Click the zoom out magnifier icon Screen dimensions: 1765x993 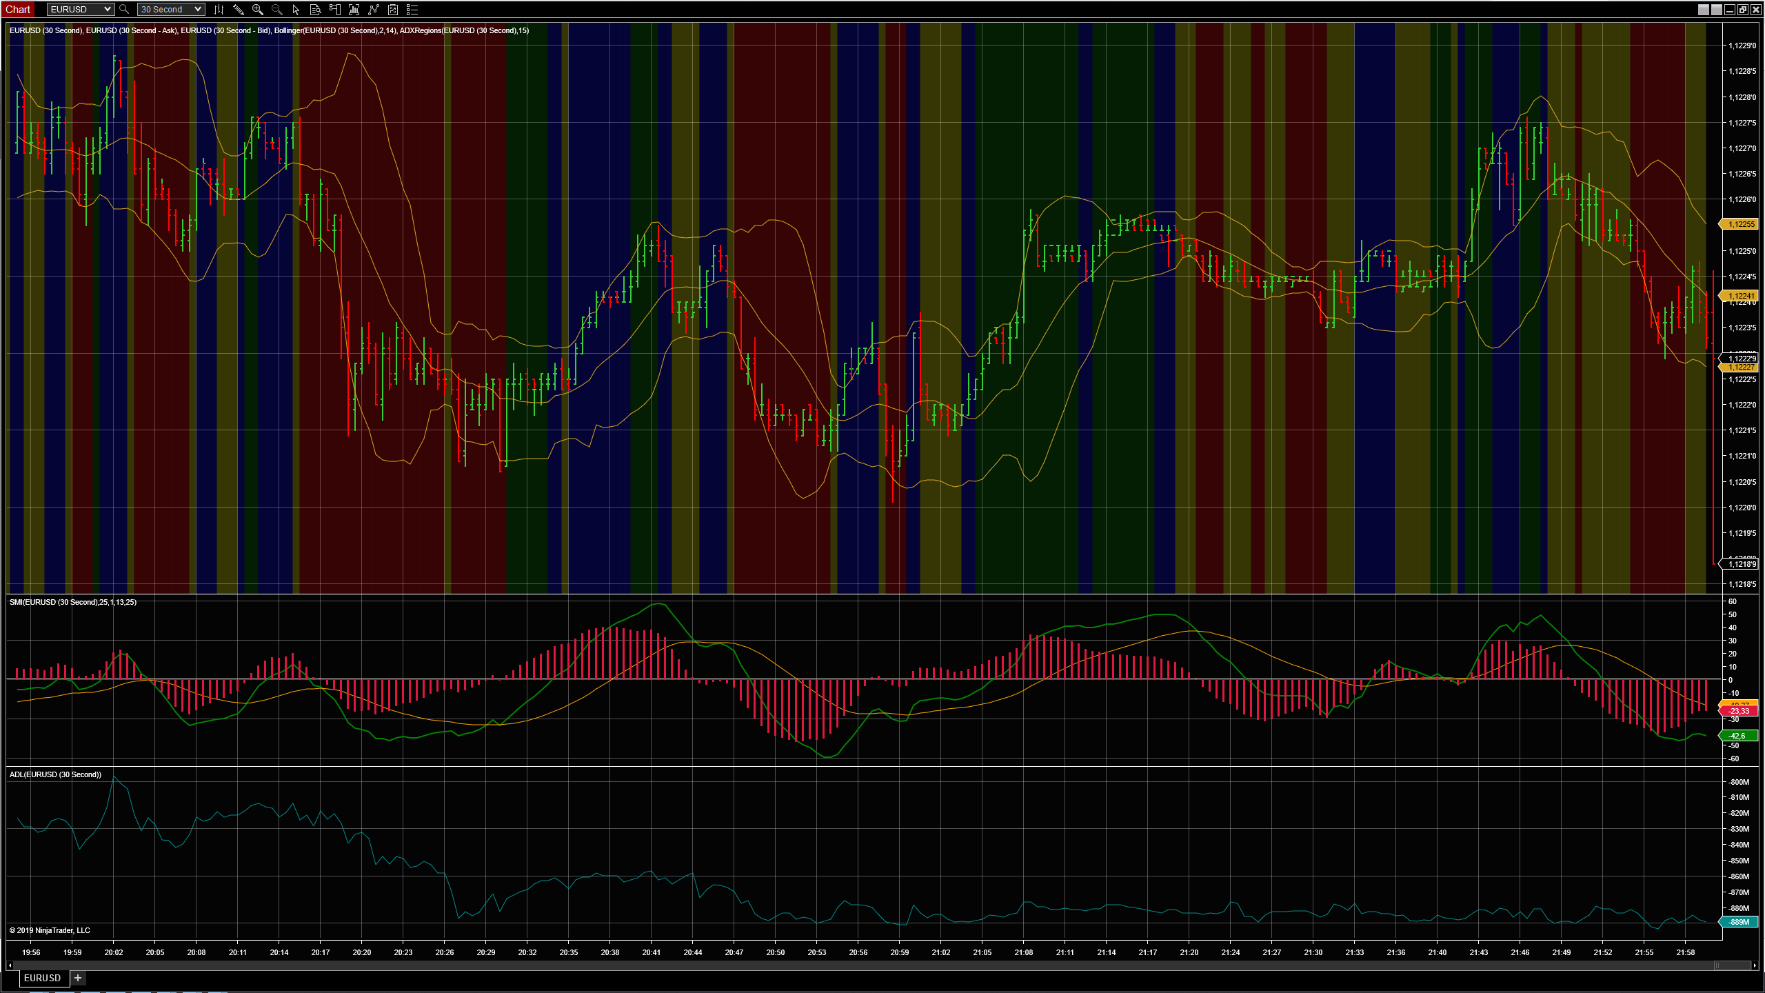(x=276, y=10)
